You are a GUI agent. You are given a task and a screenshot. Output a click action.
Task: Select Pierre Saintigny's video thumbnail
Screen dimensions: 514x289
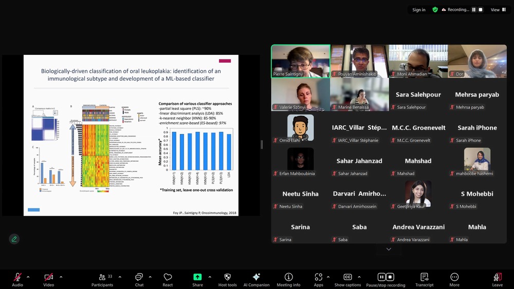(x=301, y=61)
